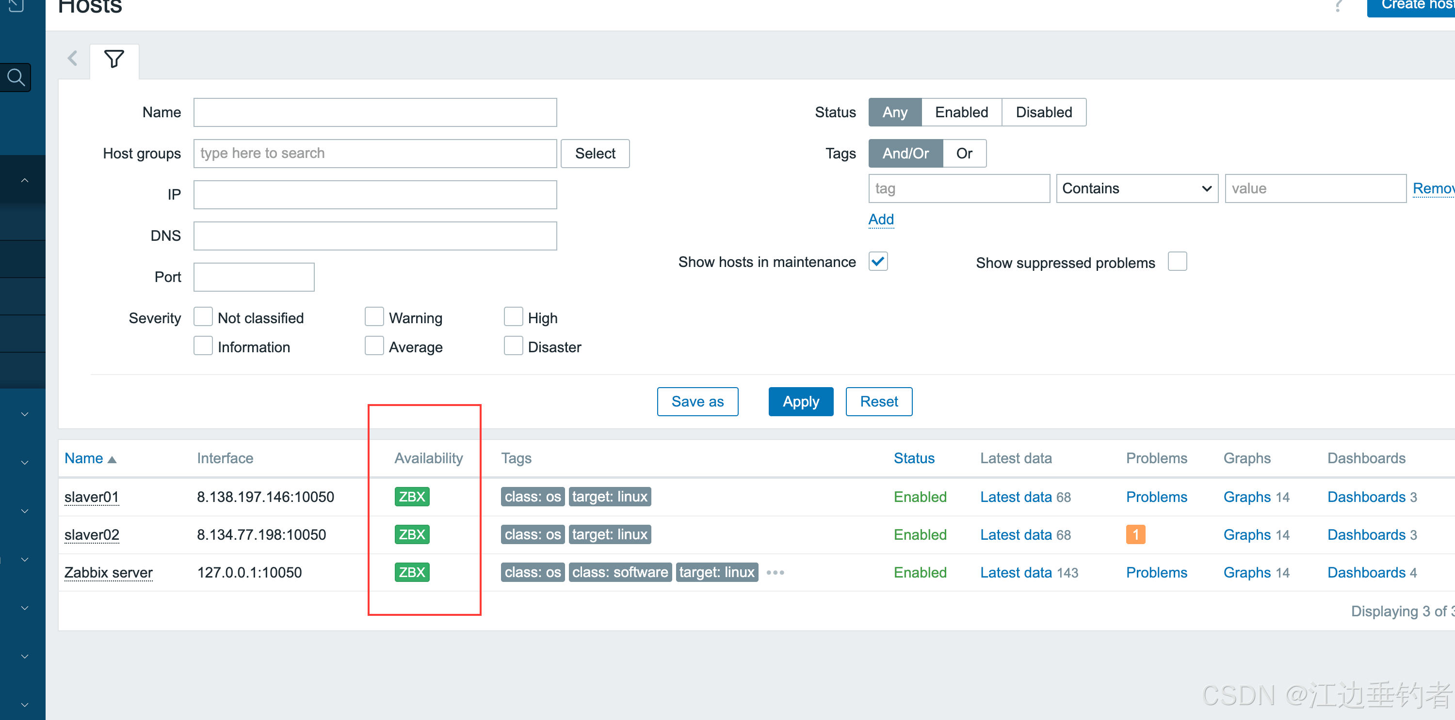
Task: Open Latest data link for Zabbix server
Action: 1015,572
